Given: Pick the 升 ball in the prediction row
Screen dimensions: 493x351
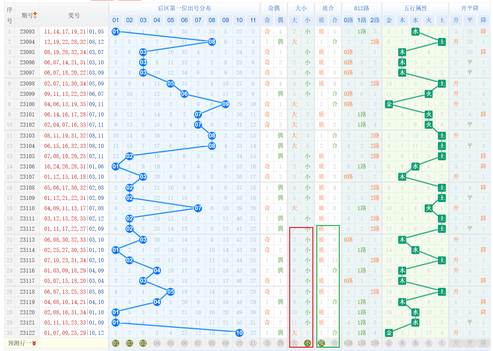Looking at the screenshot, I should [456, 343].
